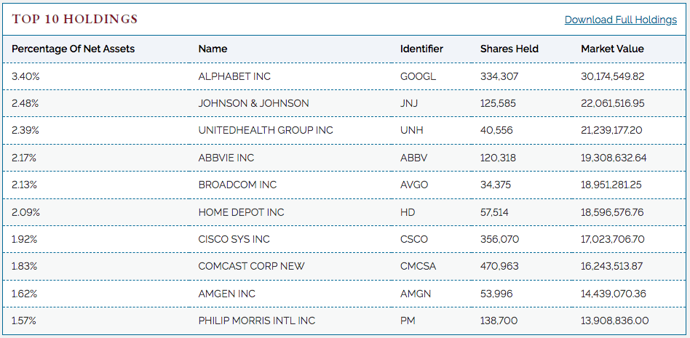
Task: Select the ALPHABET INC row name
Action: tap(234, 76)
